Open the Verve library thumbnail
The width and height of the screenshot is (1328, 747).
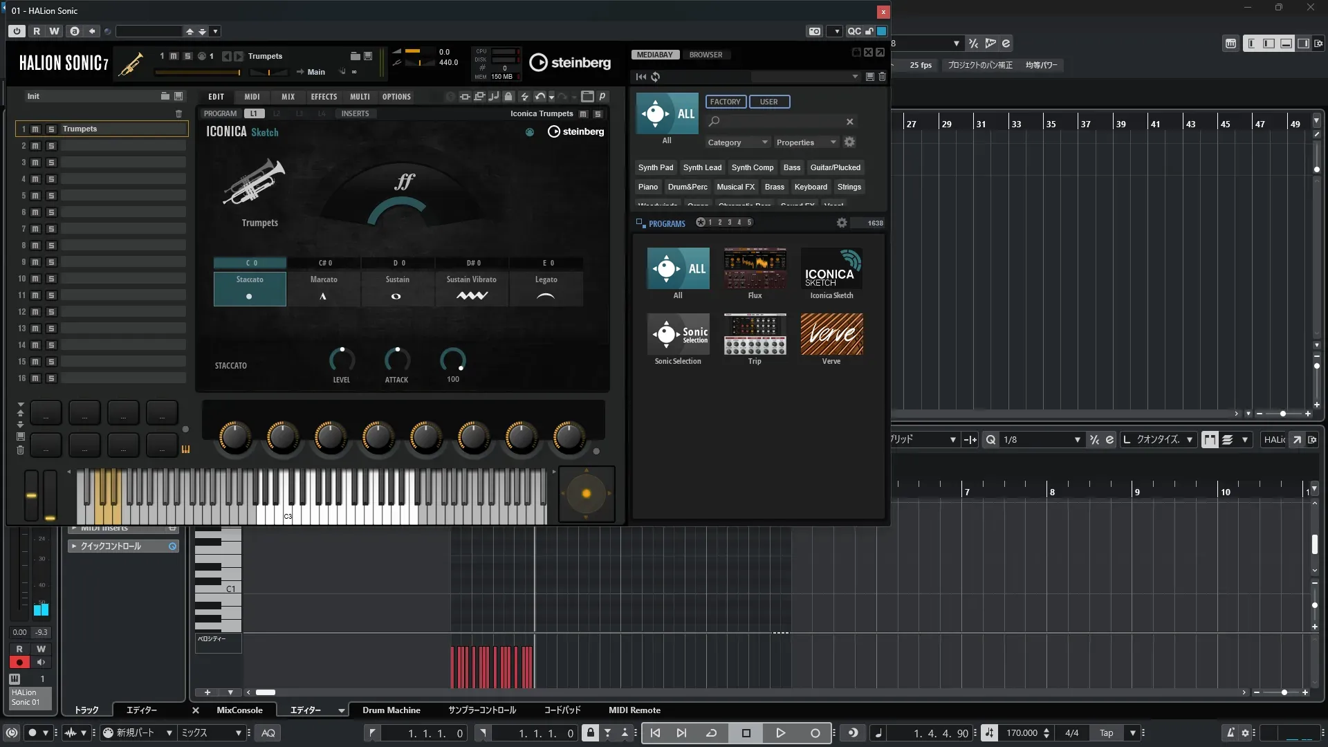tap(831, 335)
